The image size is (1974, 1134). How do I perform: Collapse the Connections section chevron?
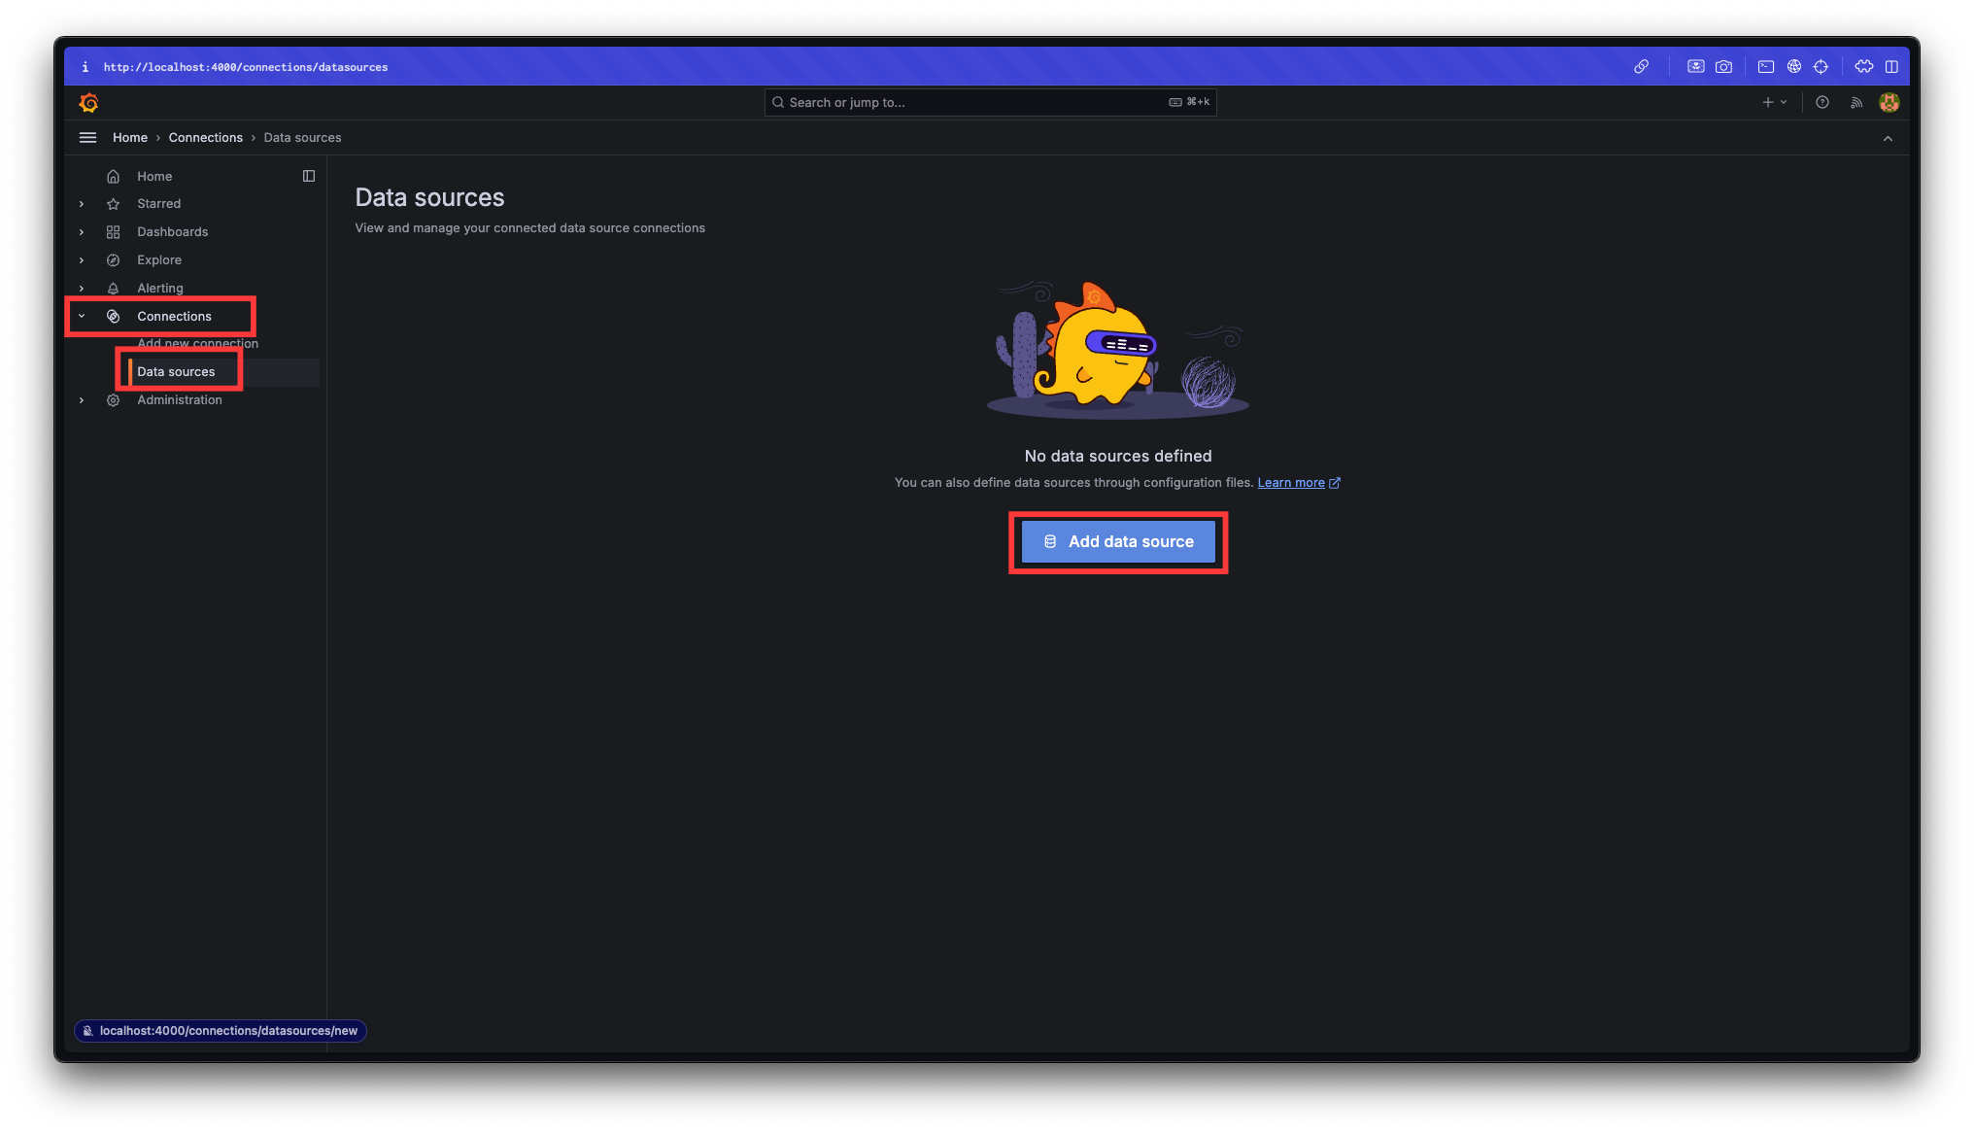(82, 316)
